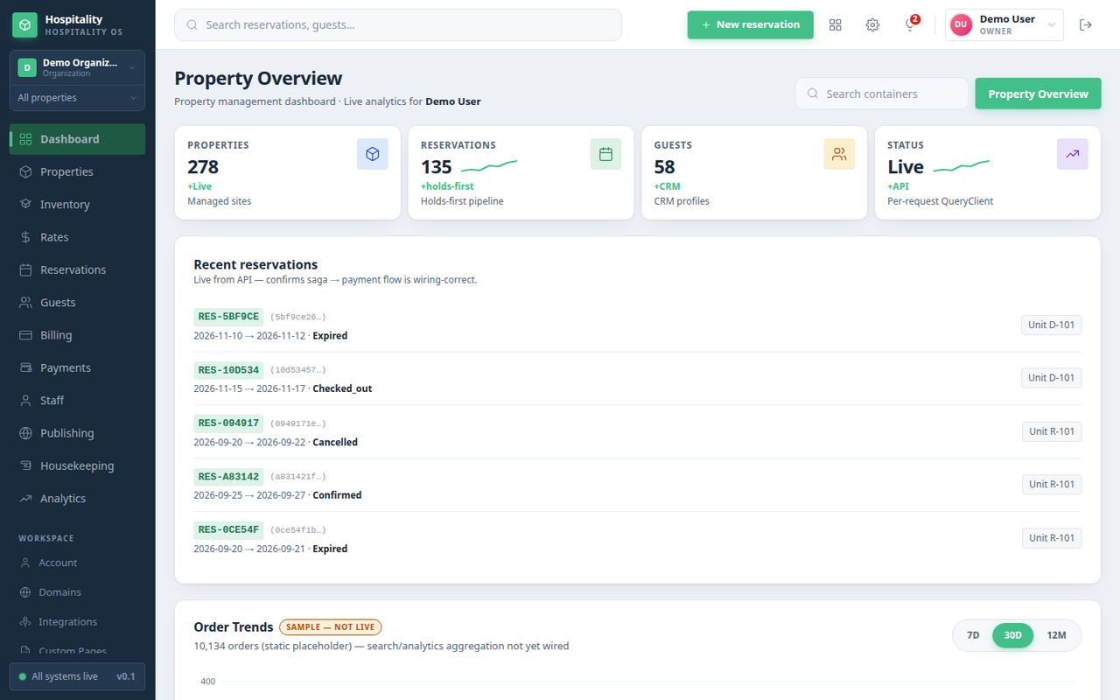1120x700 pixels.
Task: Click the Hospitality logo cube icon
Action: (x=25, y=24)
